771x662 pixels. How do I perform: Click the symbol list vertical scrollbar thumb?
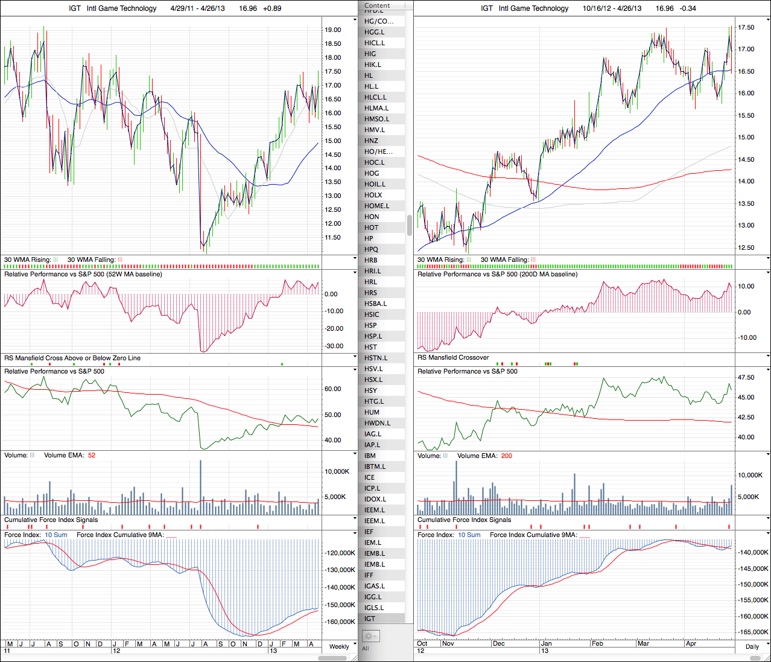click(x=410, y=224)
